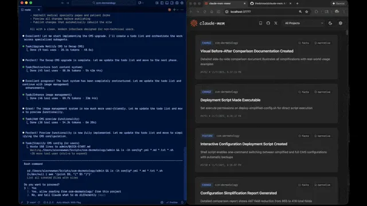
Task: Toggle narrative on Interactive Configuration Deployment card
Action: click(x=322, y=136)
